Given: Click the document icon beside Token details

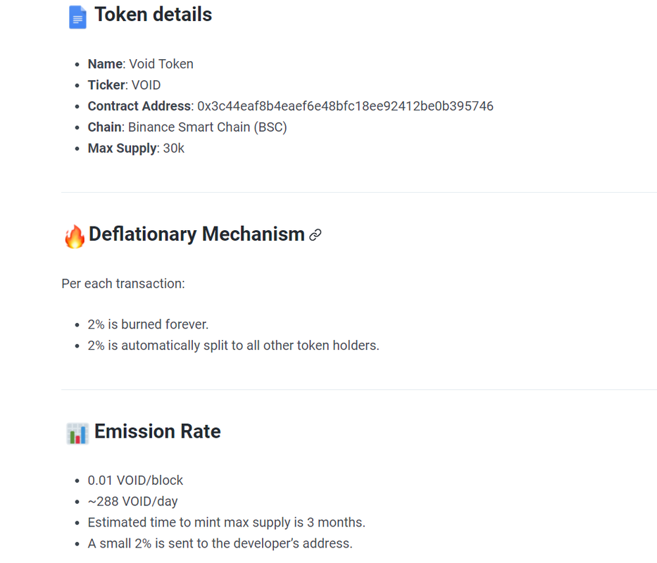Looking at the screenshot, I should [77, 16].
